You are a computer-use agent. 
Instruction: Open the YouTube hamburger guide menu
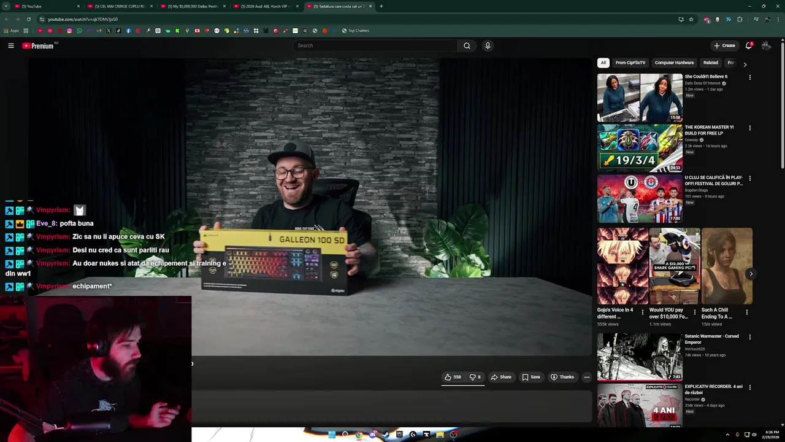tap(10, 45)
